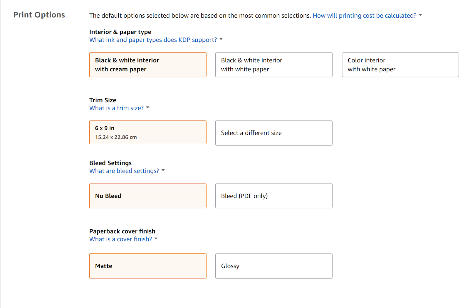Image resolution: width=470 pixels, height=308 pixels.
Task: Expand arrow beside printing cost question
Action: click(x=420, y=15)
